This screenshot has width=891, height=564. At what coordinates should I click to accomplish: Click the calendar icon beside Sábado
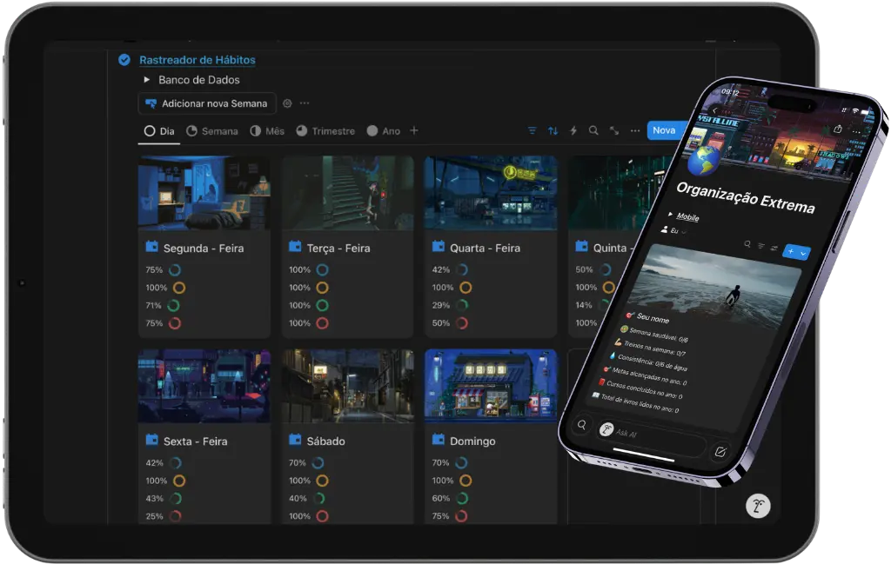(x=295, y=440)
